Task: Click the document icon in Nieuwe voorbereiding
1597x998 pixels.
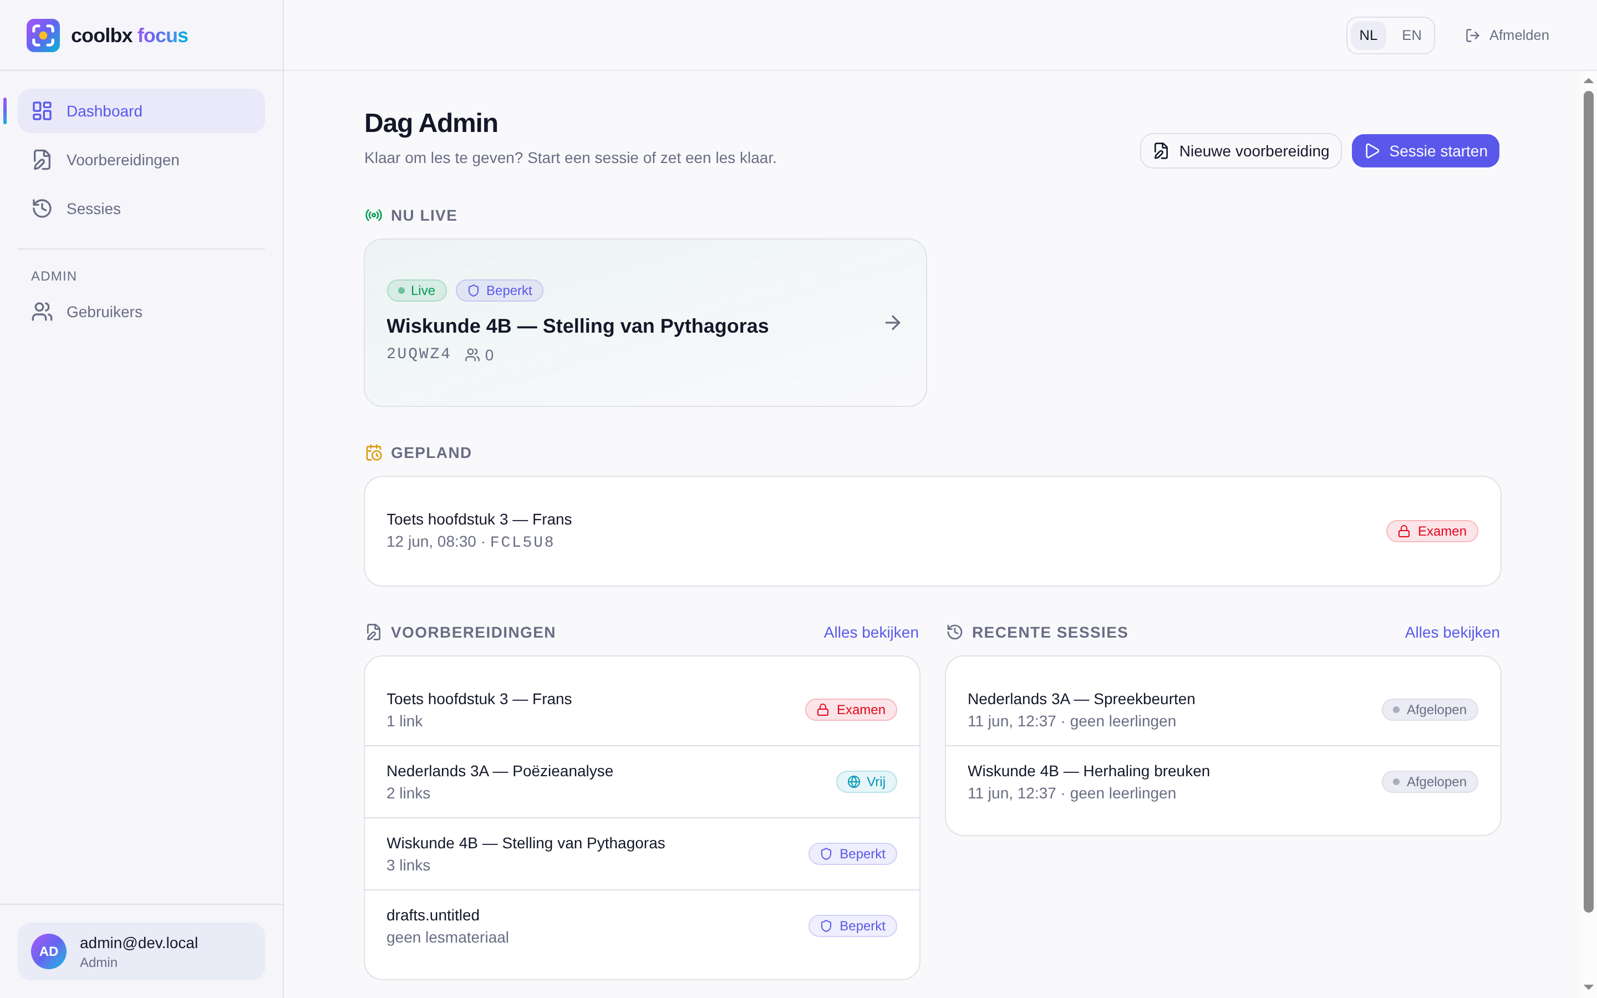Action: (1161, 151)
